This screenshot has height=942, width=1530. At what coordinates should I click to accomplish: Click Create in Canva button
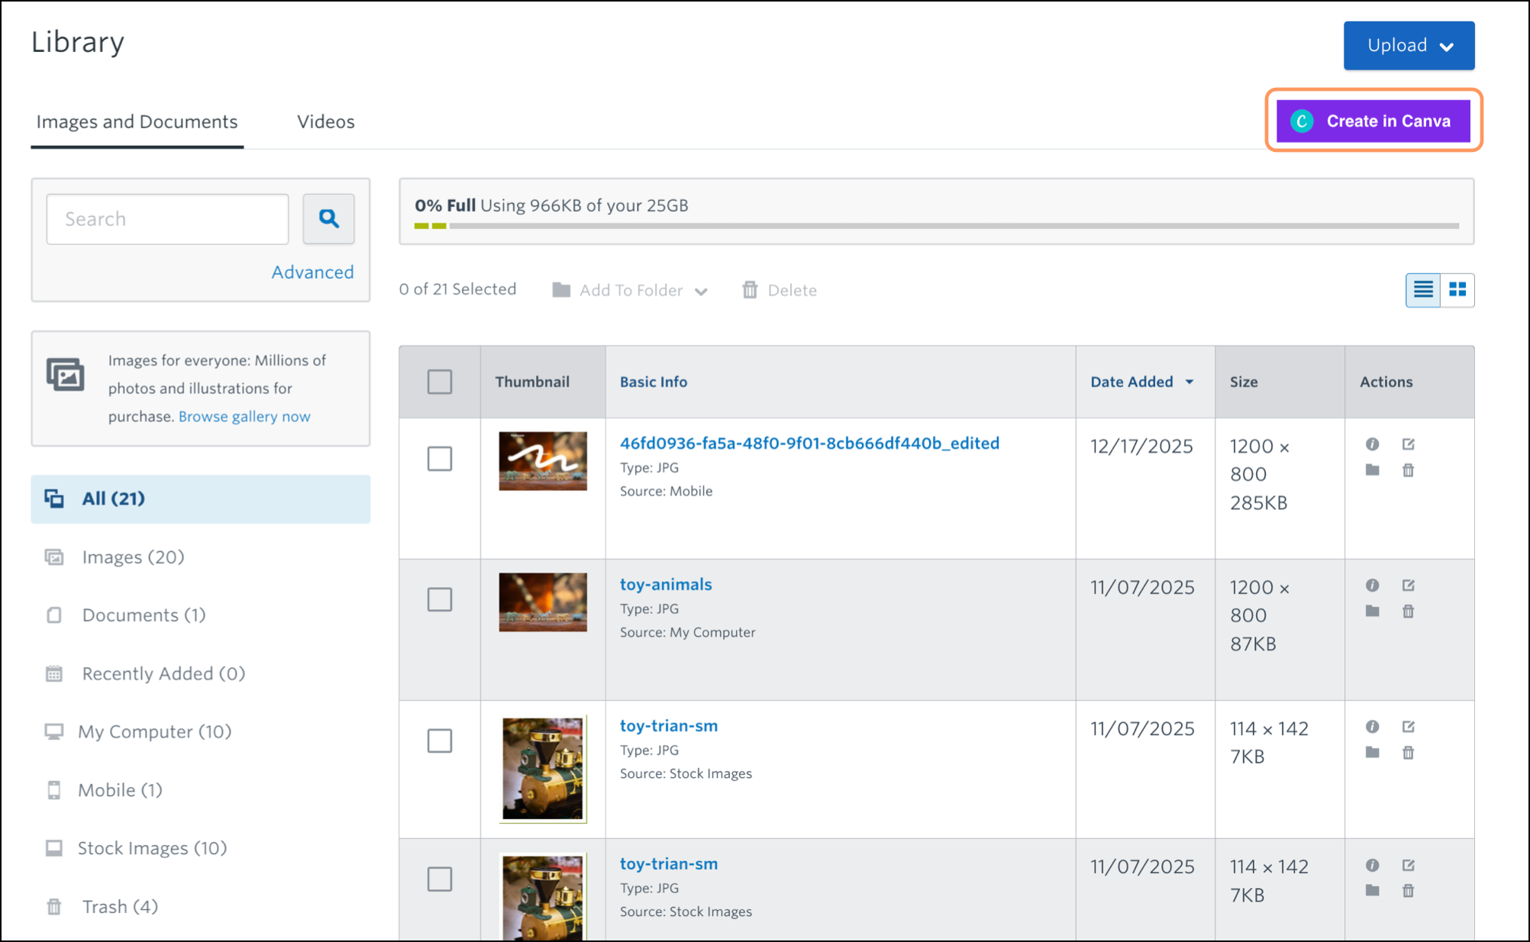coord(1373,121)
